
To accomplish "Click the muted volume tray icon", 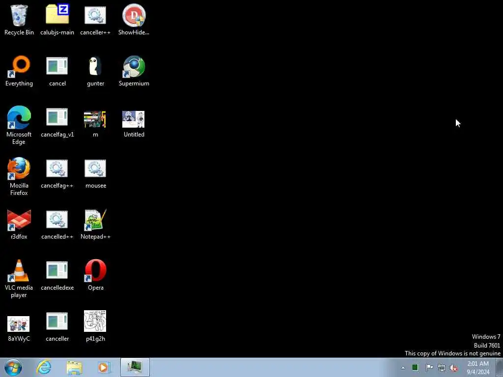I will click(x=453, y=368).
